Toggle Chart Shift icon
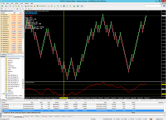The width and height of the screenshot is (166, 120). click(x=70, y=6)
